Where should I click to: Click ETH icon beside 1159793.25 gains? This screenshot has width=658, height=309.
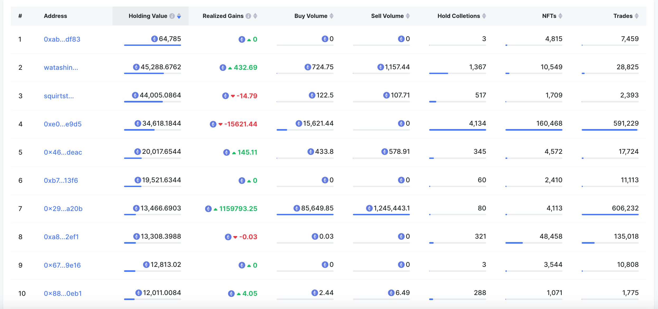(208, 209)
